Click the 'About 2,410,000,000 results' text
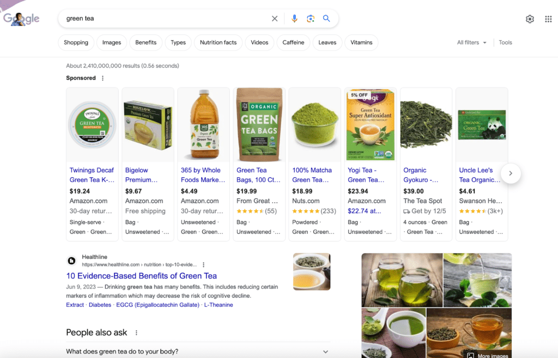 [x=123, y=66]
